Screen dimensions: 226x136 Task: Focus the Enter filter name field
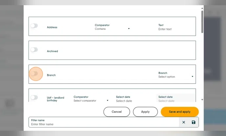(x=104, y=124)
